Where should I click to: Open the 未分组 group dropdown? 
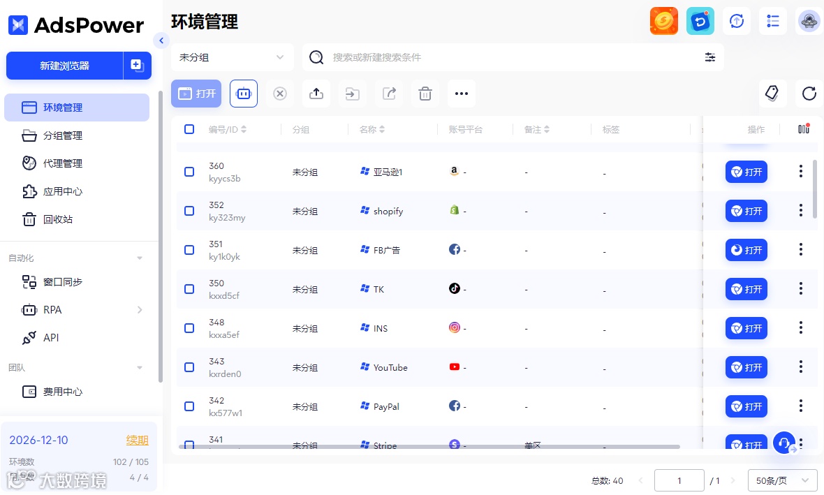pyautogui.click(x=232, y=57)
